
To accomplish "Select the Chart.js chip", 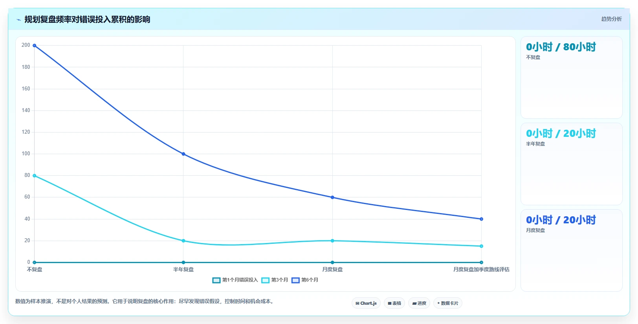I will pyautogui.click(x=366, y=303).
